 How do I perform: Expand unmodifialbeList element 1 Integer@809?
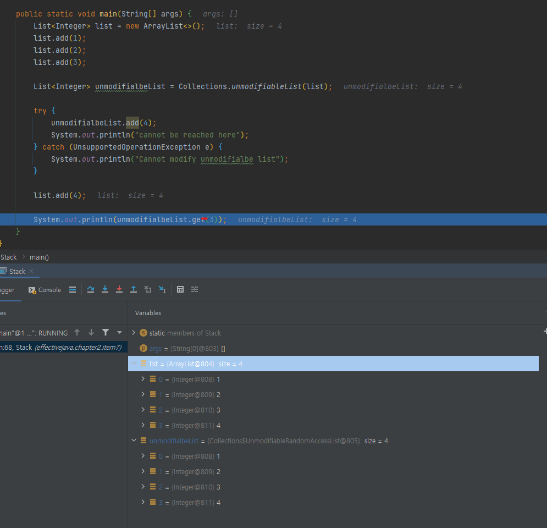tap(143, 471)
